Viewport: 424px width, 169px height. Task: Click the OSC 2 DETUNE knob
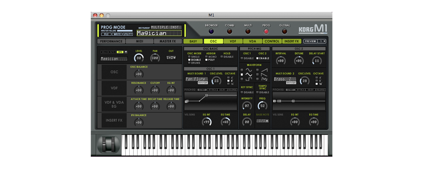[298, 61]
